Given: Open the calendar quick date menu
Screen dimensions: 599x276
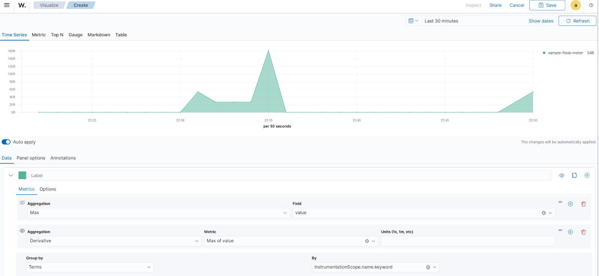Looking at the screenshot, I should [413, 21].
